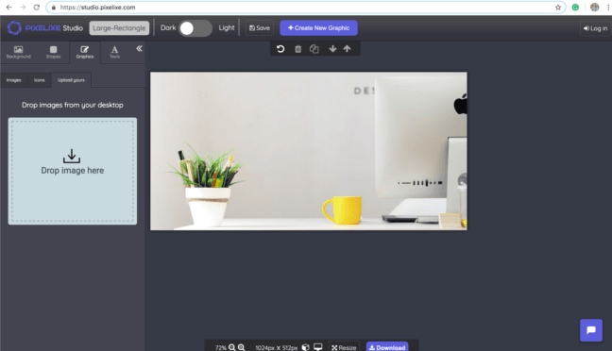Viewport: 612px width, 351px height.
Task: Click the browser back arrow
Action: click(x=9, y=7)
